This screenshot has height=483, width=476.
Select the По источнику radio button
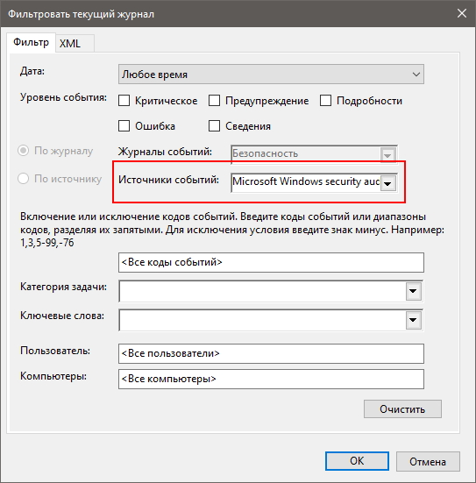click(23, 178)
